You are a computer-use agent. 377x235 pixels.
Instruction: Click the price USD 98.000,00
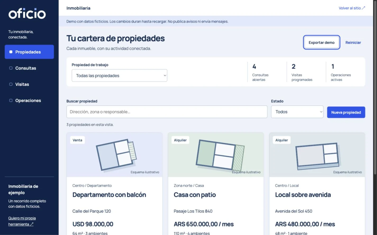[93, 224]
